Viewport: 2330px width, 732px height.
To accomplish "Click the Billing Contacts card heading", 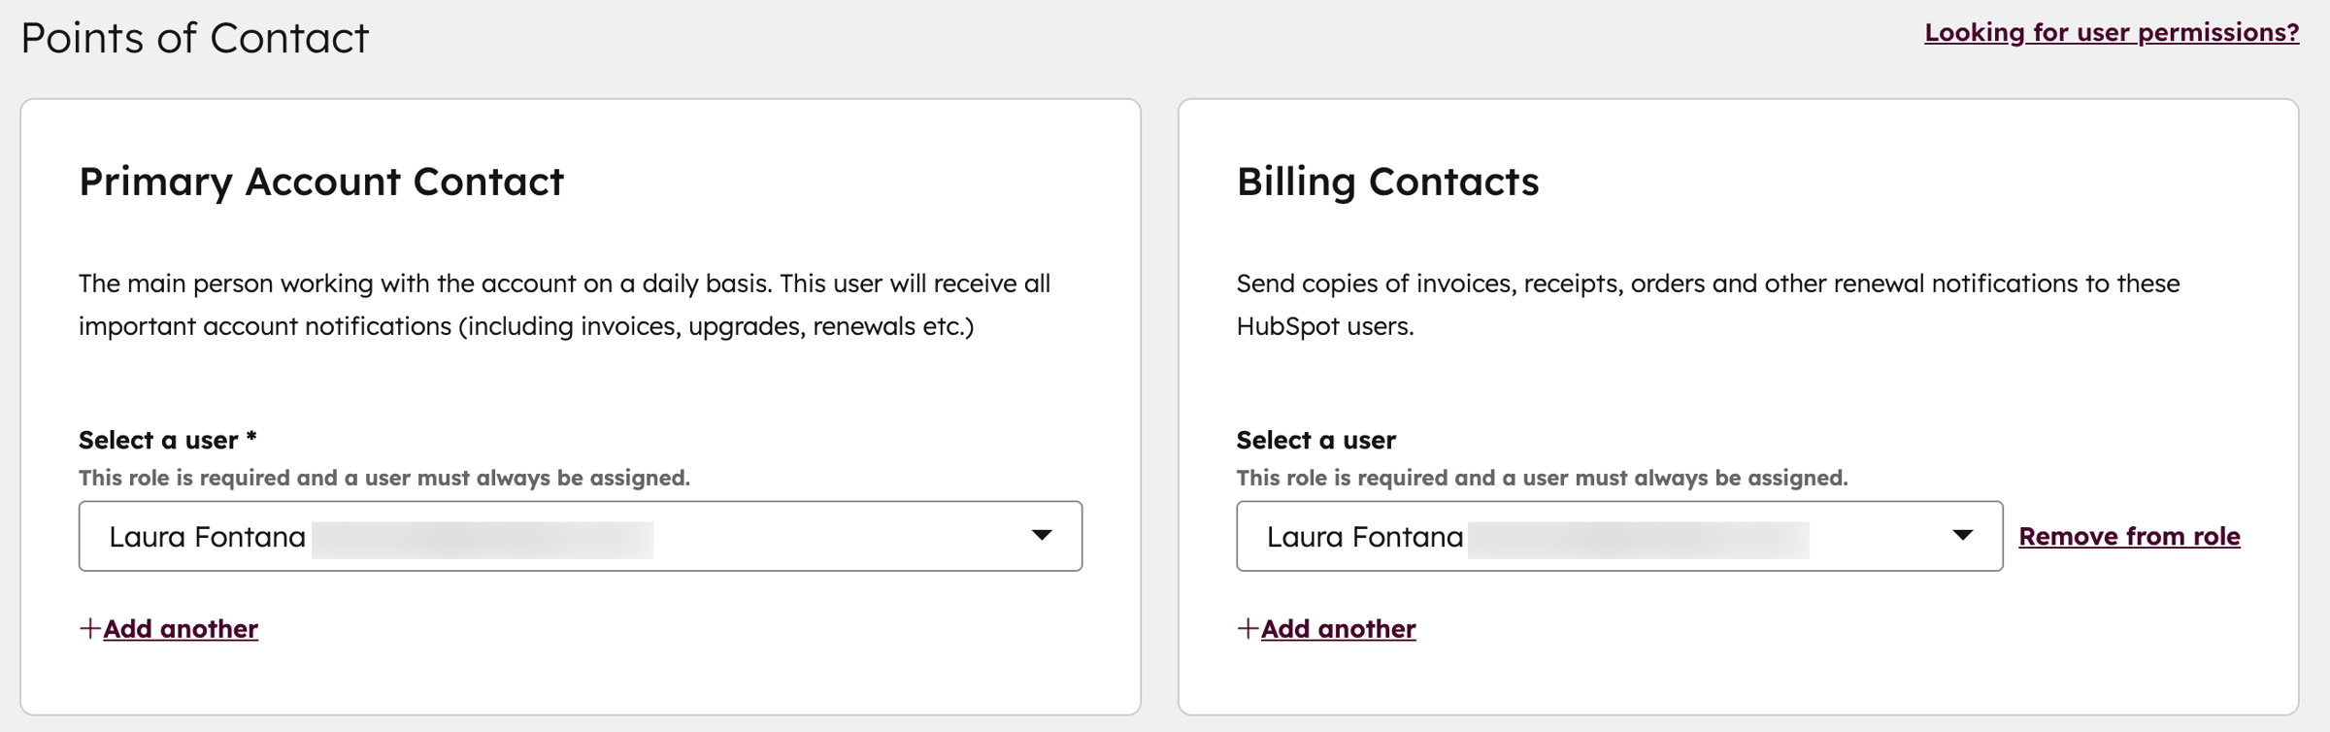I will [1387, 182].
